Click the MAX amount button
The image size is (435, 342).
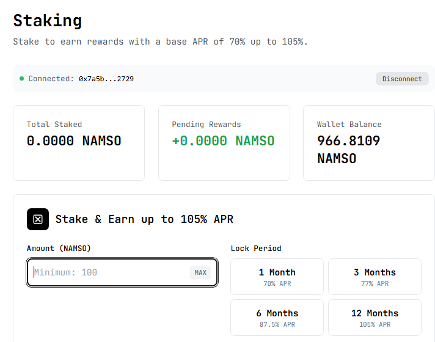(x=200, y=272)
